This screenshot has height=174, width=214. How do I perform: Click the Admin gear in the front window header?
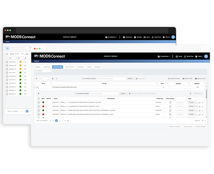[x=196, y=56]
